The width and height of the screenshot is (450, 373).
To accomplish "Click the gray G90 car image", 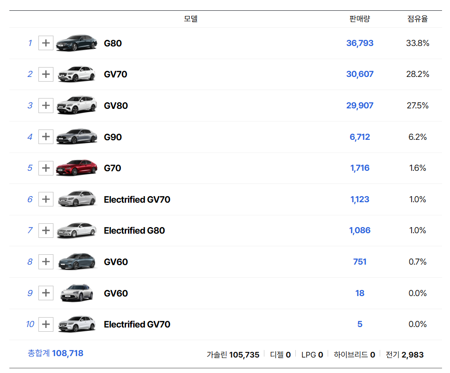I will tap(76, 136).
